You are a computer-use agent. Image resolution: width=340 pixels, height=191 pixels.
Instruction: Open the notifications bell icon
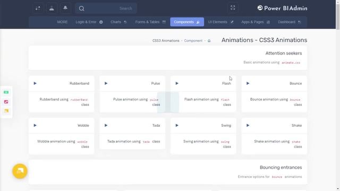click(x=65, y=8)
